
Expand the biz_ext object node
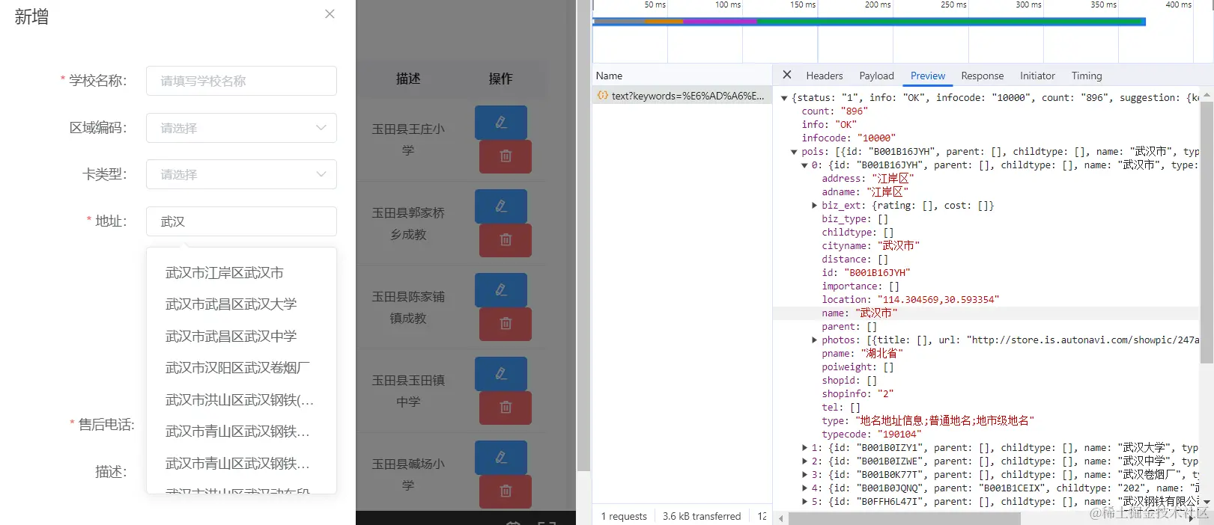point(815,206)
